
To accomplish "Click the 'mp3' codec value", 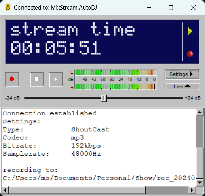I will pyautogui.click(x=77, y=138).
